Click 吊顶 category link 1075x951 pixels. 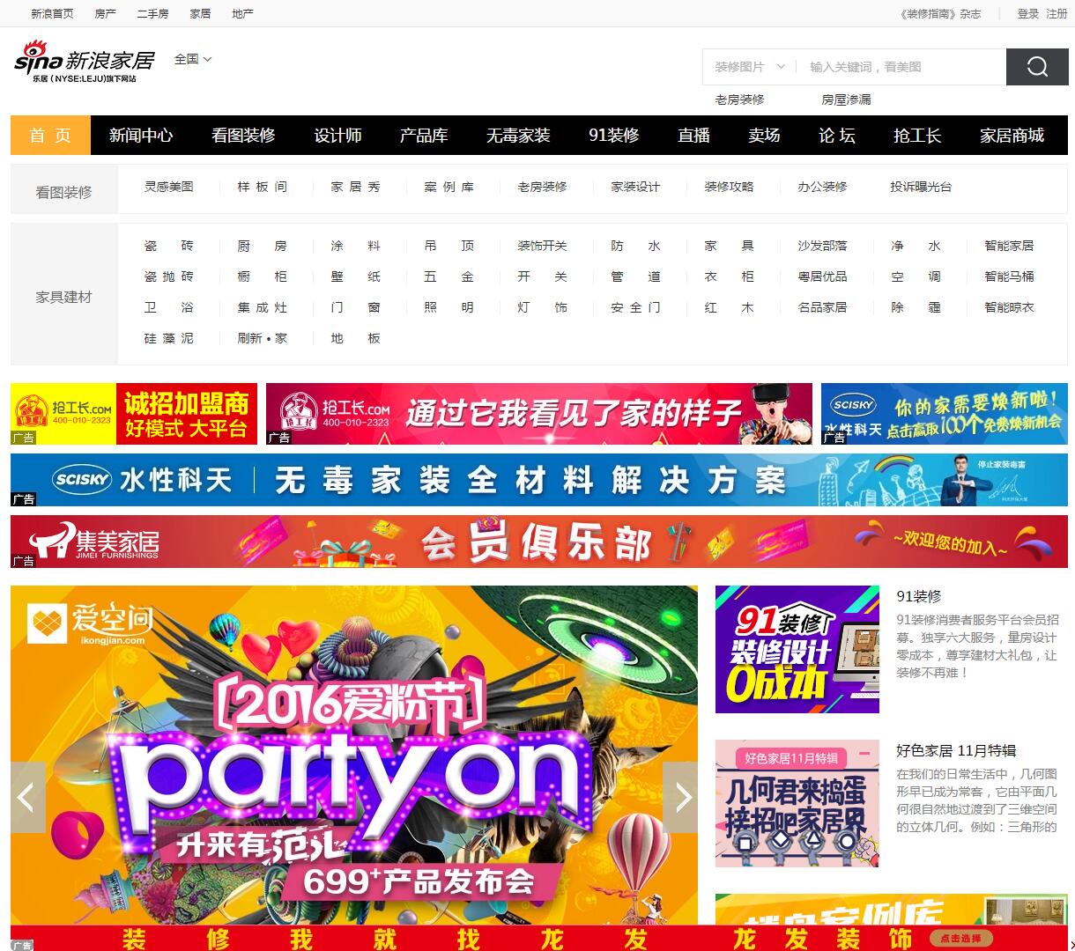[x=449, y=246]
